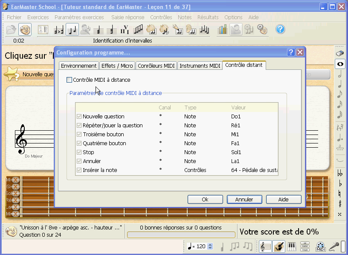Image resolution: width=348 pixels, height=255 pixels.
Task: Toggle the eye icon in right sidebar
Action: (x=340, y=64)
